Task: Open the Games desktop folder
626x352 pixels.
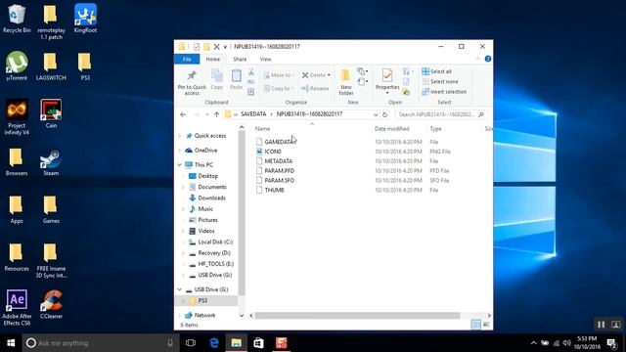Action: pyautogui.click(x=51, y=208)
